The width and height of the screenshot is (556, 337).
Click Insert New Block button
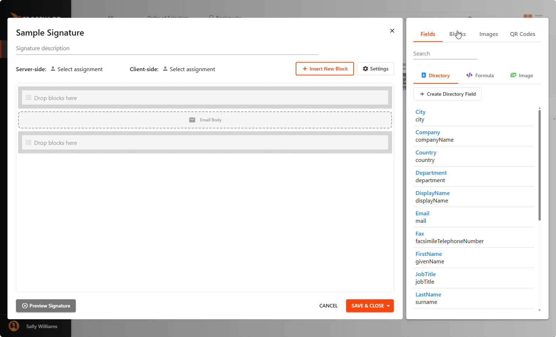click(324, 69)
